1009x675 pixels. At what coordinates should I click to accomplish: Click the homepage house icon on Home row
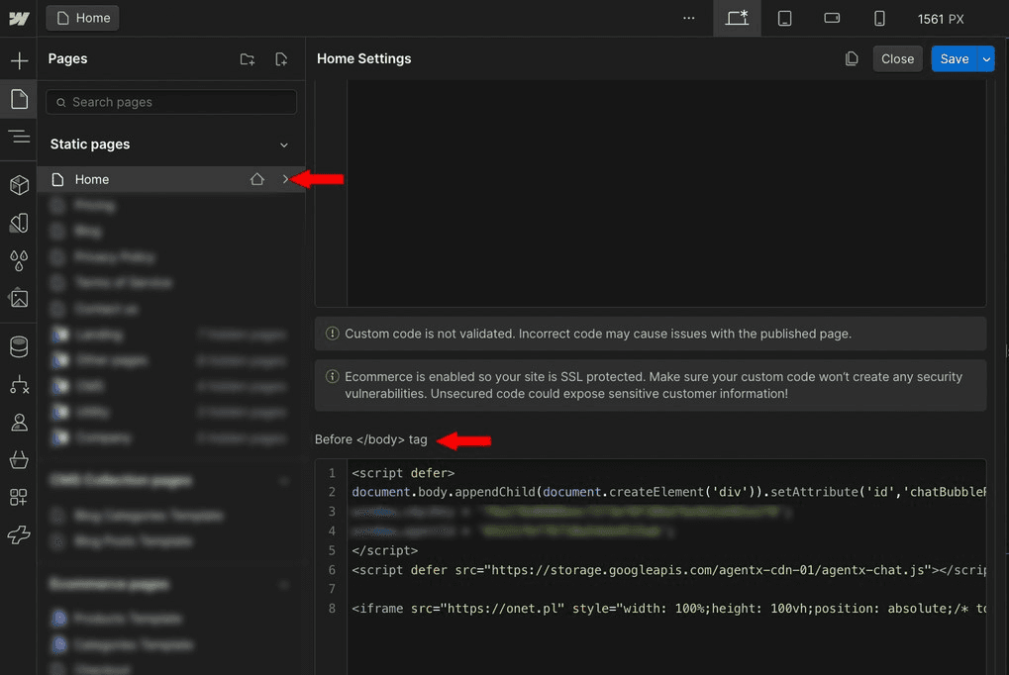(256, 179)
